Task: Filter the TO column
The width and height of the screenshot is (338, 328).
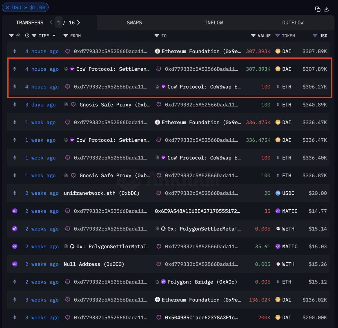Action: 157,36
